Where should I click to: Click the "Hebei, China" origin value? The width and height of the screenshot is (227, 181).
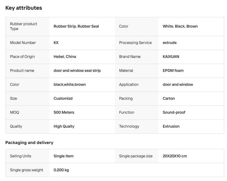tap(65, 56)
